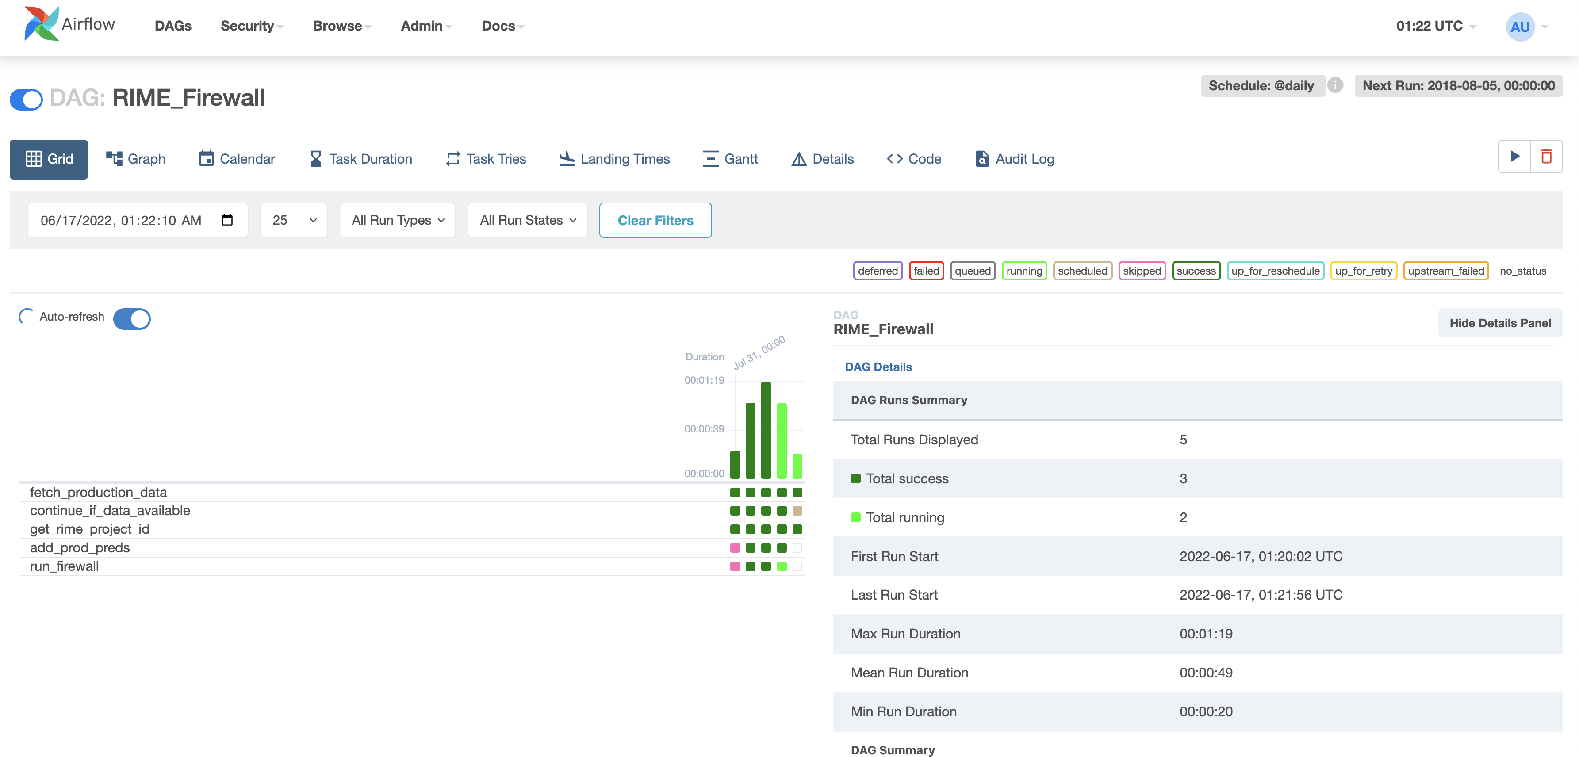Delete DAG using red trash icon
1579x757 pixels.
pos(1547,157)
